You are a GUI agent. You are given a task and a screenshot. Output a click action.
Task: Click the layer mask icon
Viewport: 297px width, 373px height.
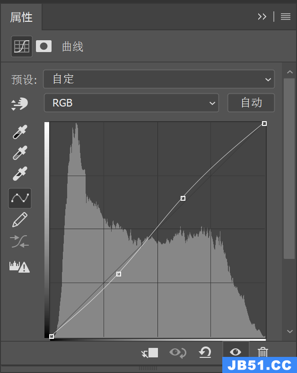click(44, 46)
